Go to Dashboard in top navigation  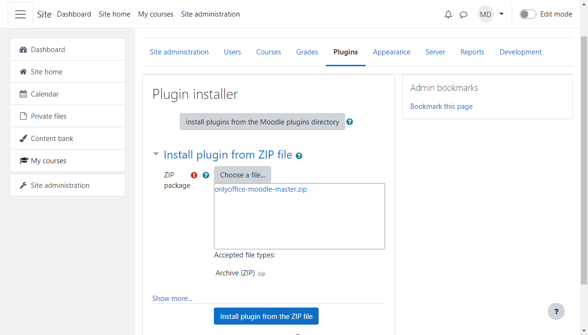(74, 14)
